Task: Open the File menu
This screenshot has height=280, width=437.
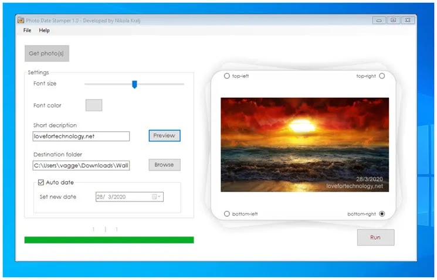Action: [27, 30]
